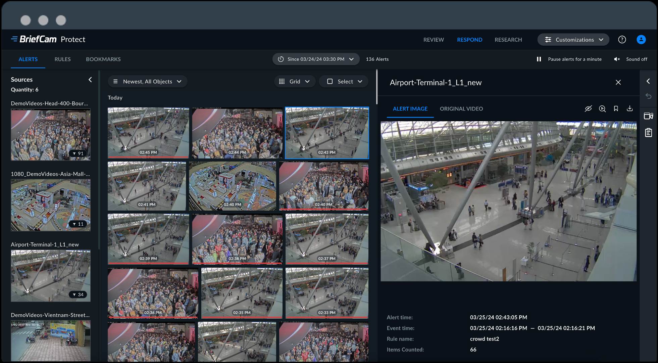Tick the Select checkbox
This screenshot has height=363, width=658.
tap(330, 82)
